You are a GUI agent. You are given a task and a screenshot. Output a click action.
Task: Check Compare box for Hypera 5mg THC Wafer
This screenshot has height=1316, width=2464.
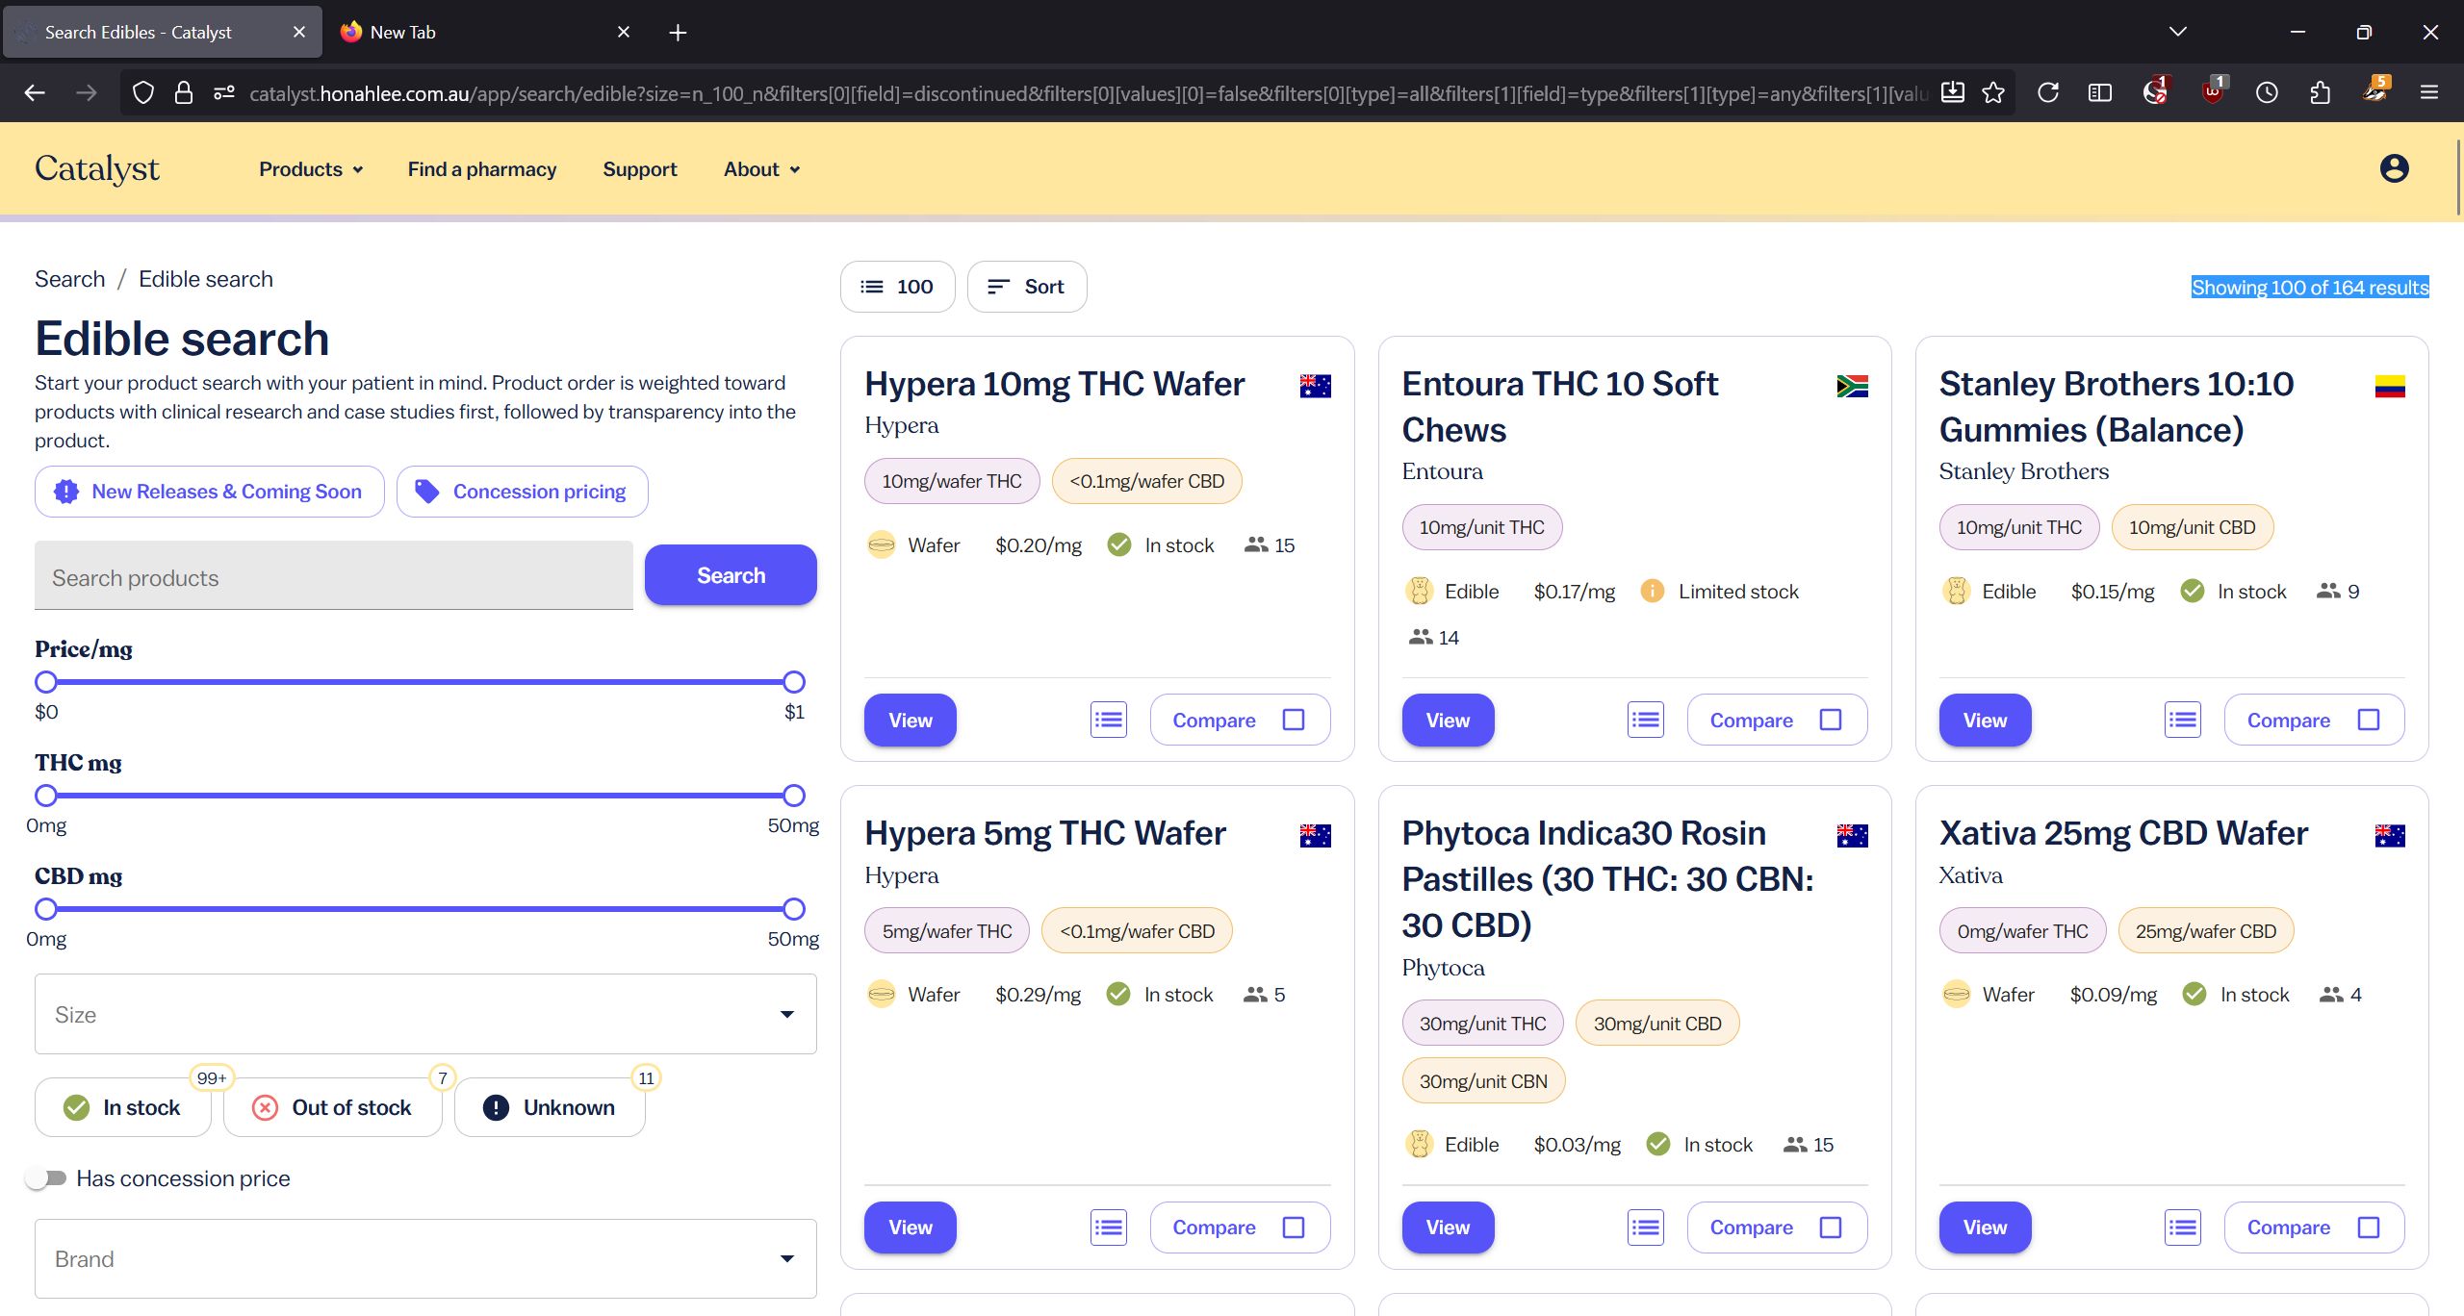pos(1294,1227)
